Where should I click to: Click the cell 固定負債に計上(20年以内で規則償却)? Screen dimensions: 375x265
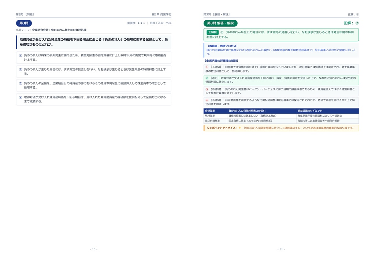[x=261, y=121]
